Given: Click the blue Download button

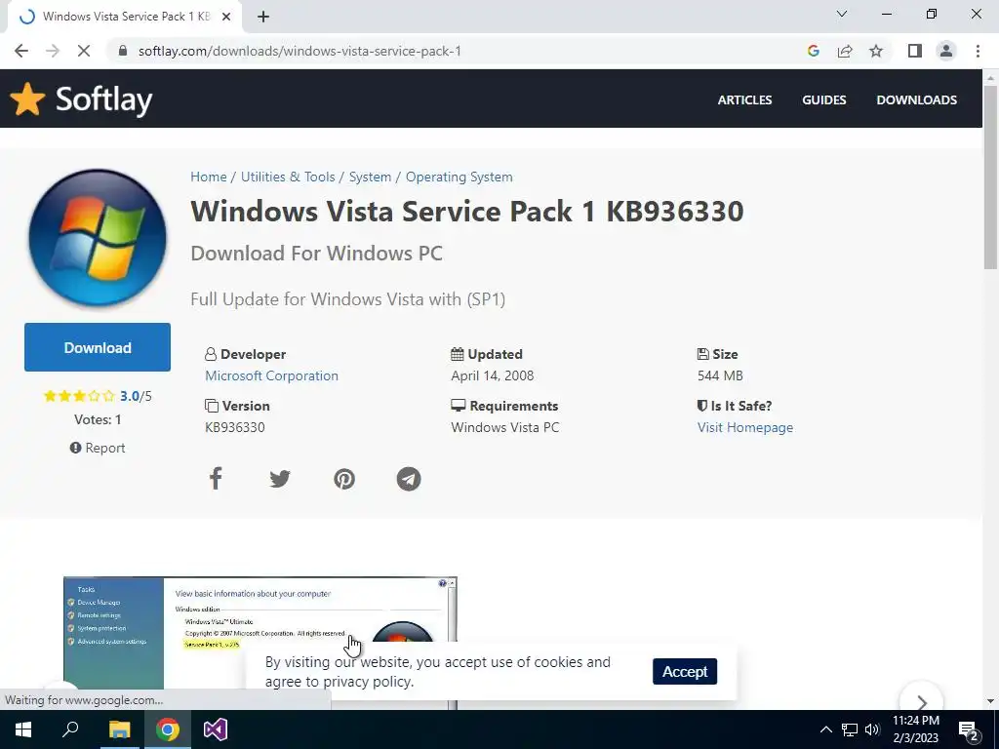Looking at the screenshot, I should pos(98,347).
